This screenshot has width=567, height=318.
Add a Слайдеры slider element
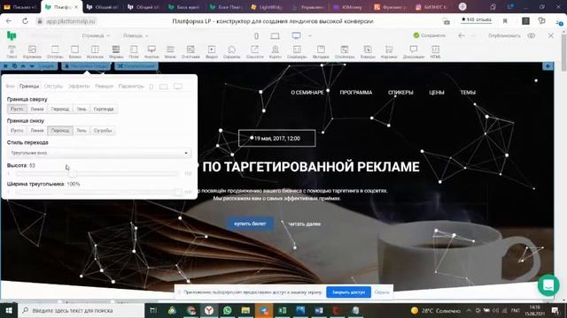tap(297, 52)
